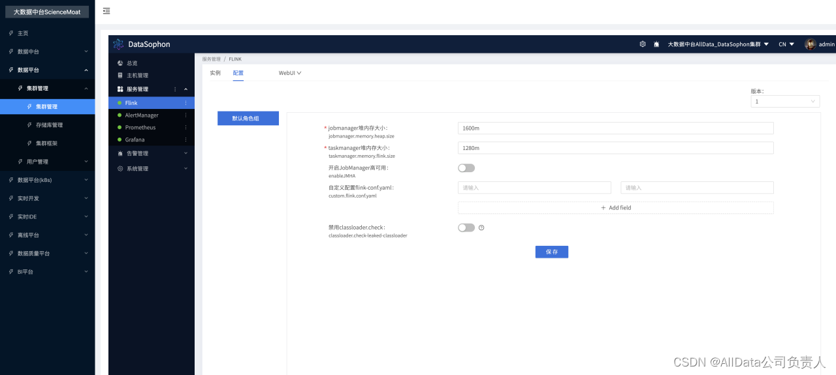Open the three-dot menu for Prometheus
This screenshot has height=375, width=836.
point(185,128)
